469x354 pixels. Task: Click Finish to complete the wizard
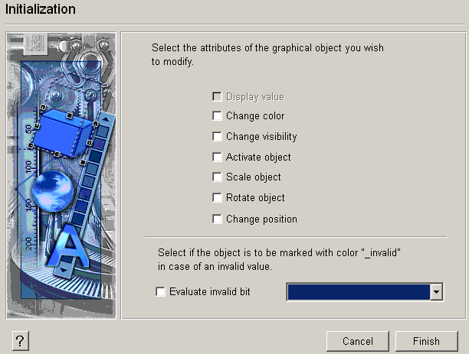(426, 341)
